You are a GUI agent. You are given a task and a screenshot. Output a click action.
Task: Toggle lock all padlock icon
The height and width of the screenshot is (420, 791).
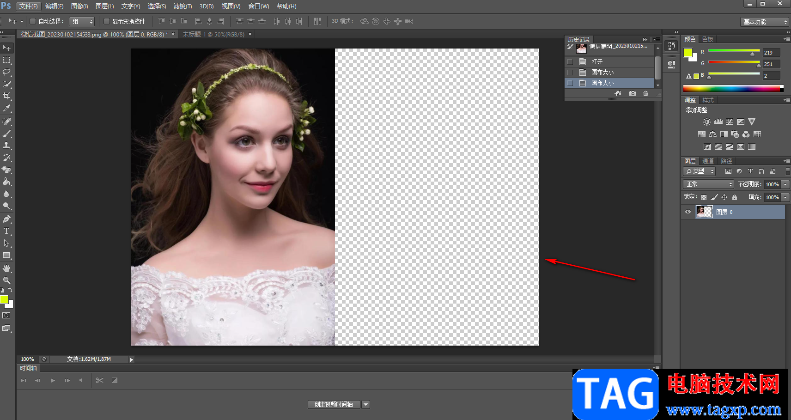[x=735, y=197]
